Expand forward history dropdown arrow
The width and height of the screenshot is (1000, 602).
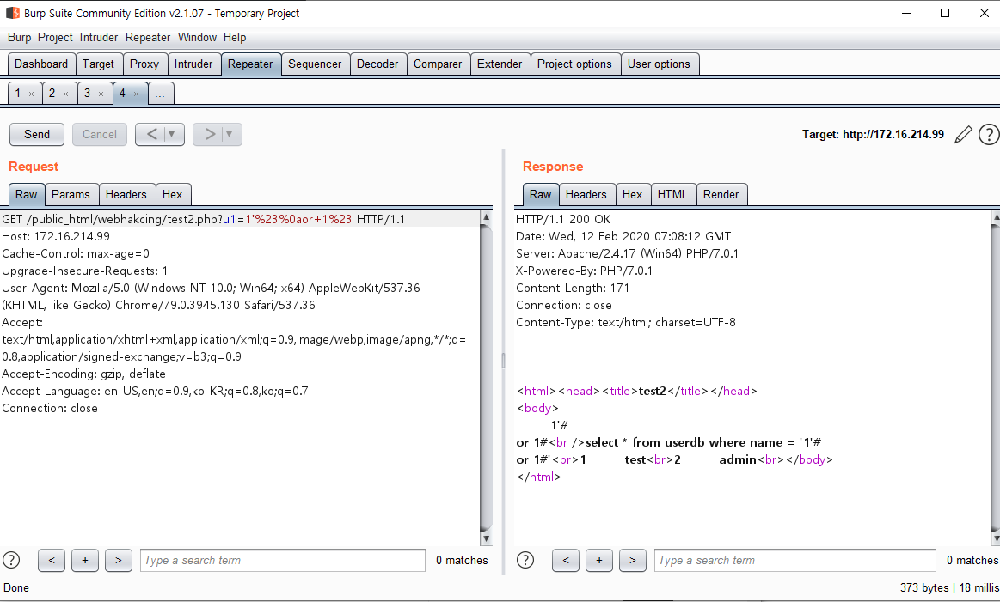click(229, 135)
